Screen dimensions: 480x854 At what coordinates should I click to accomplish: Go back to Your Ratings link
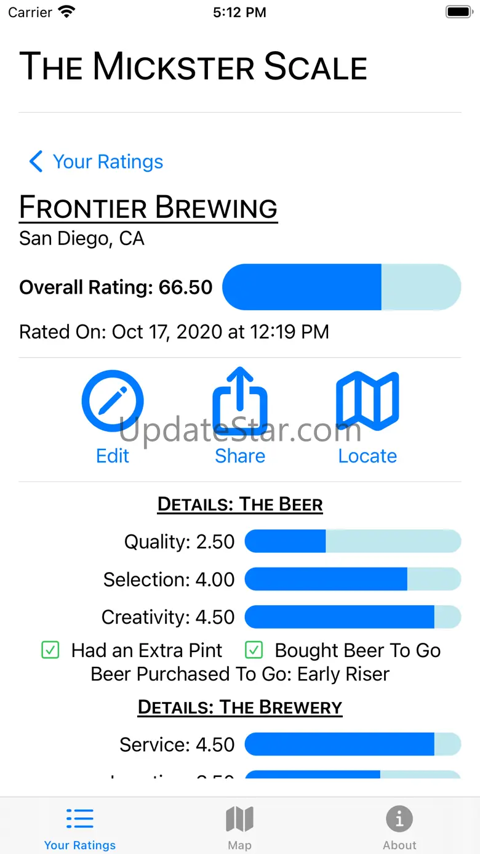click(108, 162)
